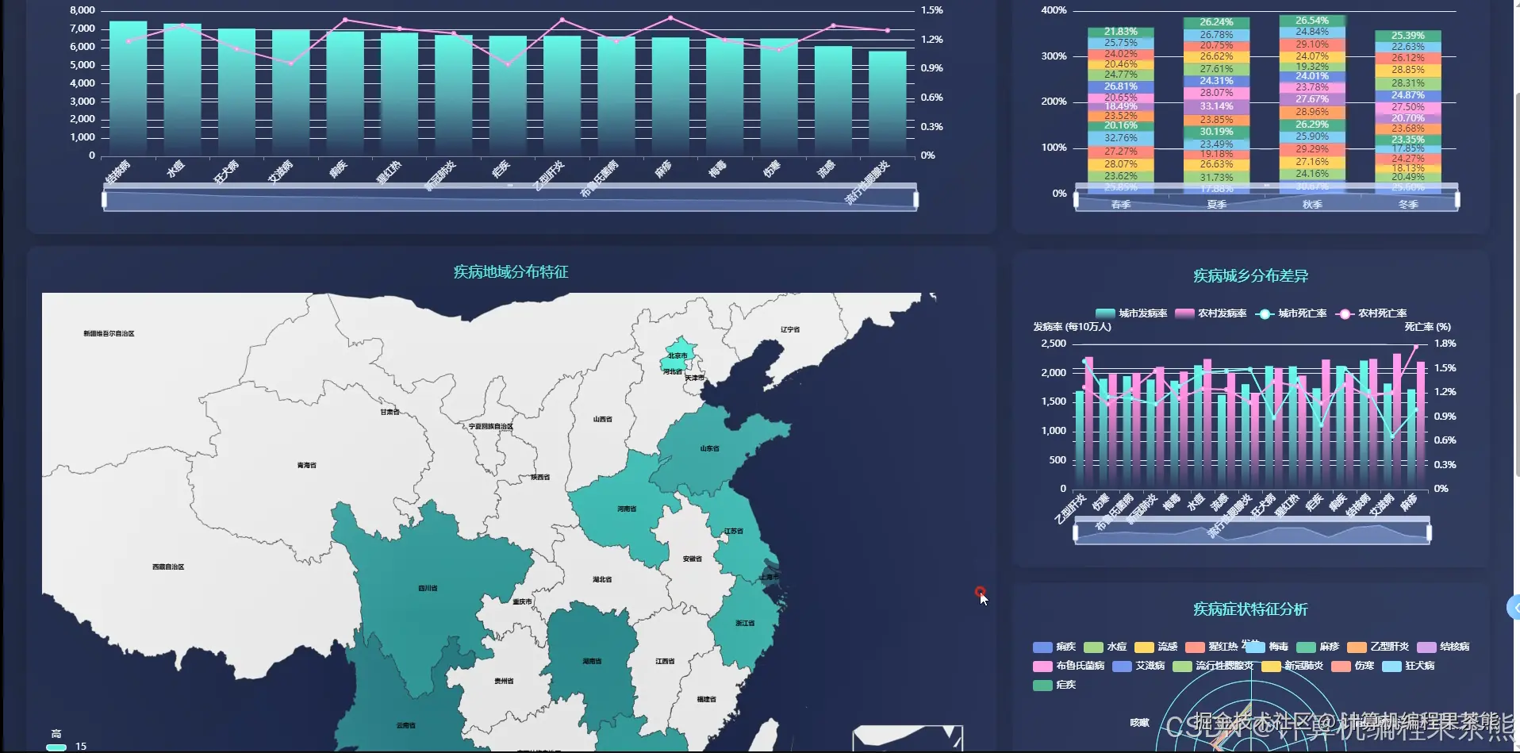Select 山西省 on the map
Viewport: 1520px width, 753px height.
(x=603, y=421)
